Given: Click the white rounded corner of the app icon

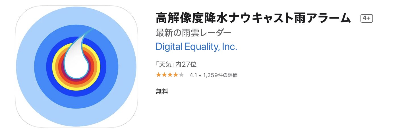Looking at the screenshot, I should (20, 123).
